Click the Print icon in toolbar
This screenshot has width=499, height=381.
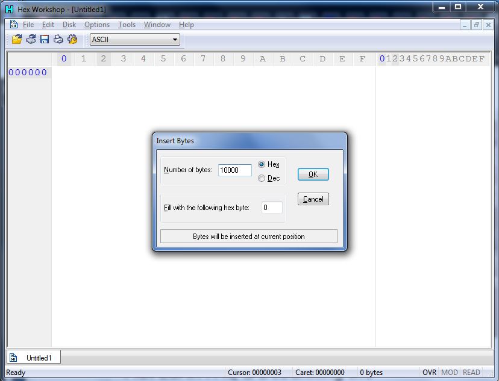[x=58, y=40]
